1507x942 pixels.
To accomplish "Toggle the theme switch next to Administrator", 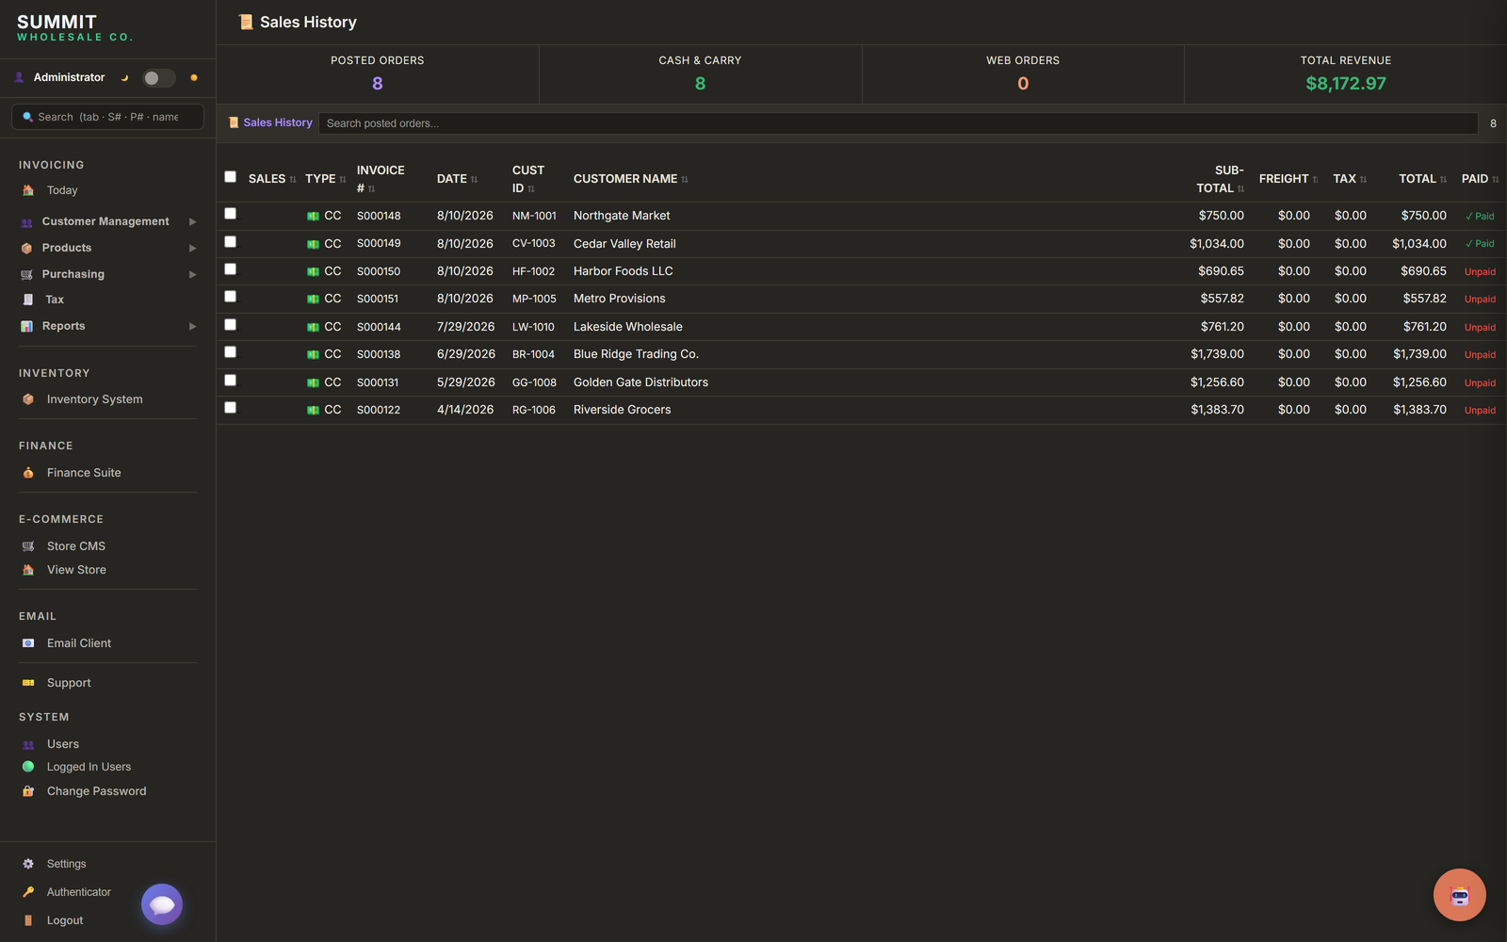I will (158, 78).
